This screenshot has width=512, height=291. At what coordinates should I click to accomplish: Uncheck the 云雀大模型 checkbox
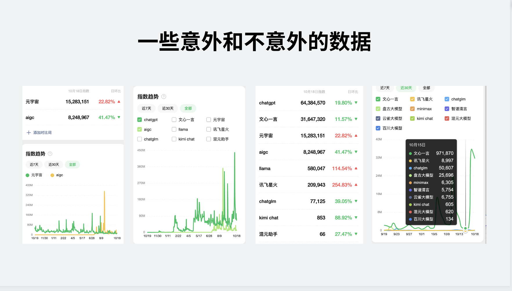click(378, 118)
